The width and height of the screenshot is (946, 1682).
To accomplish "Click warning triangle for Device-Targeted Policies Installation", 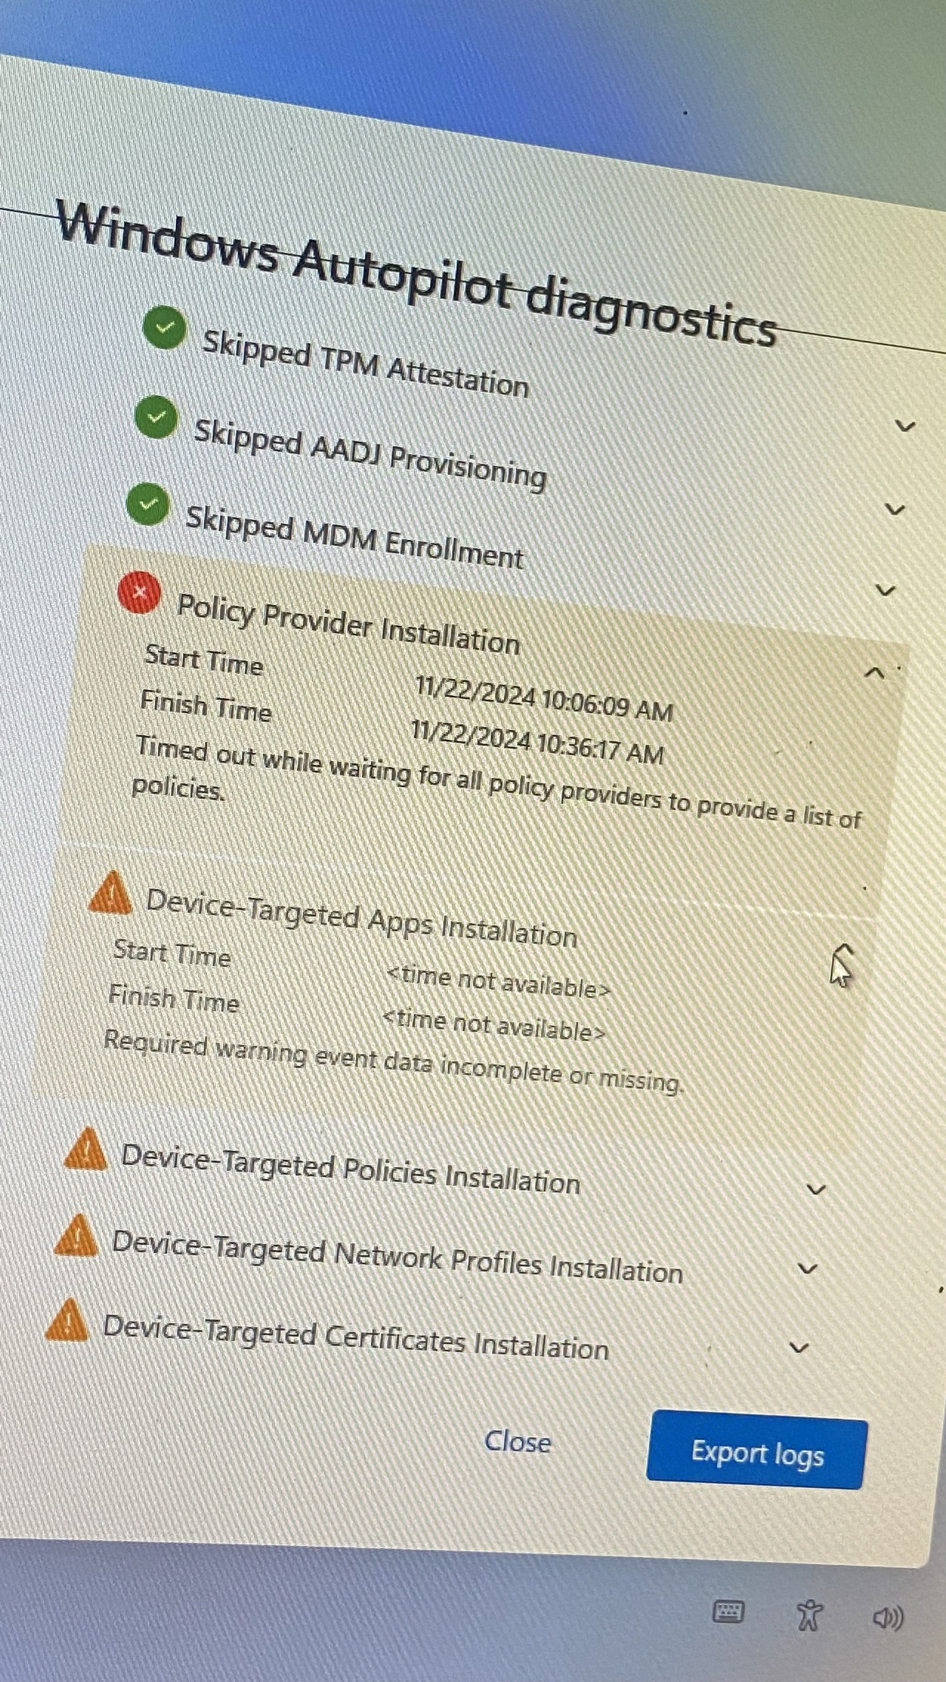I will click(x=86, y=1148).
